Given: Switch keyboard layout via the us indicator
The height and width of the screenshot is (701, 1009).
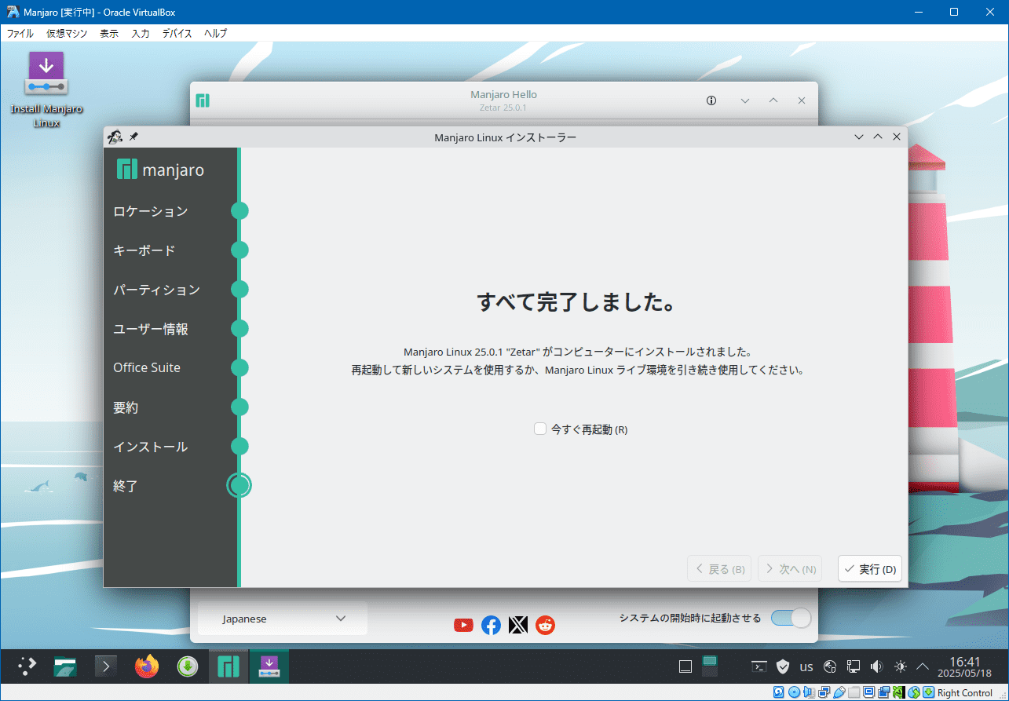Looking at the screenshot, I should pyautogui.click(x=806, y=667).
